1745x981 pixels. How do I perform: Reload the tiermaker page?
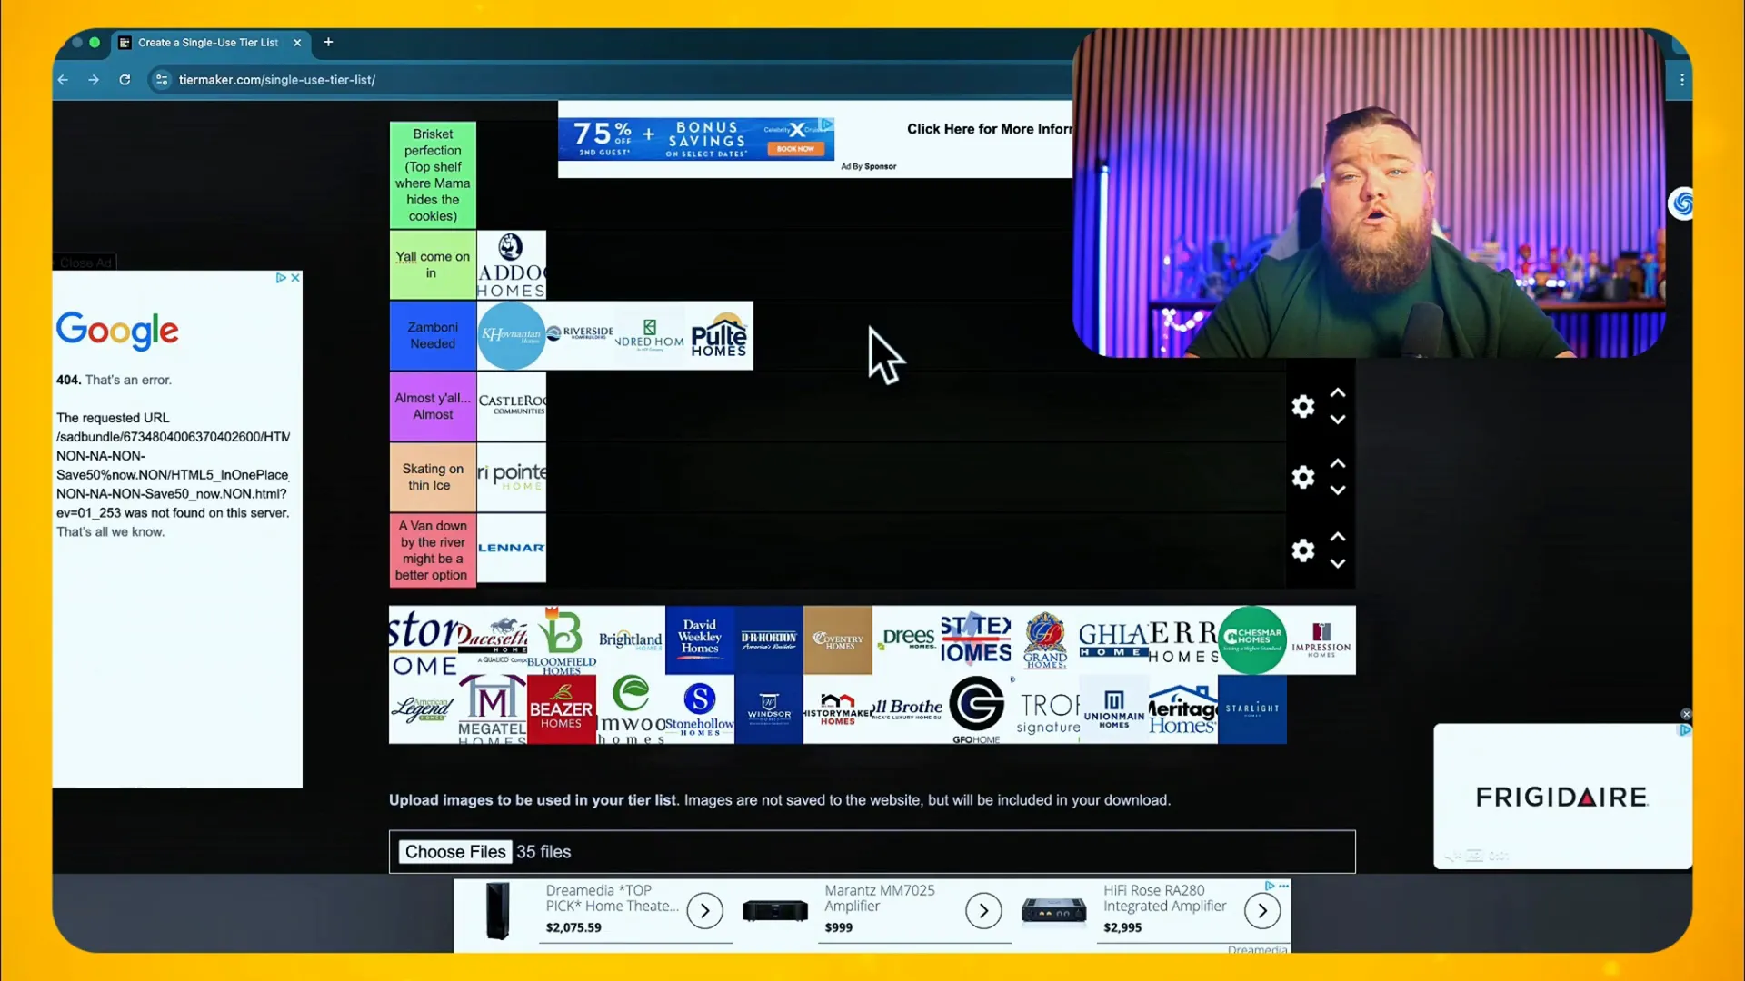(x=125, y=80)
